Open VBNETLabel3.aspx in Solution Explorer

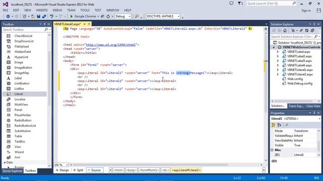coord(299,61)
